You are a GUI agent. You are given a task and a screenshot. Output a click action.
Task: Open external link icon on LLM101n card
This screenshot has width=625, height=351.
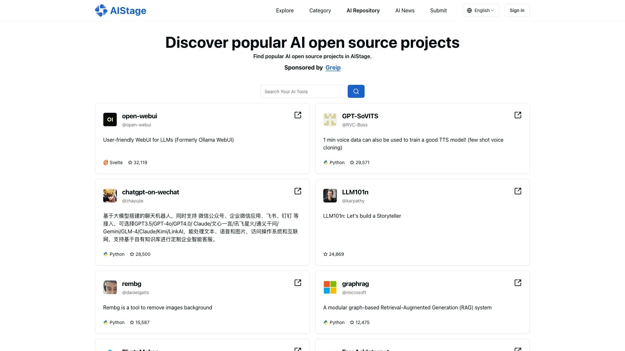tap(518, 191)
